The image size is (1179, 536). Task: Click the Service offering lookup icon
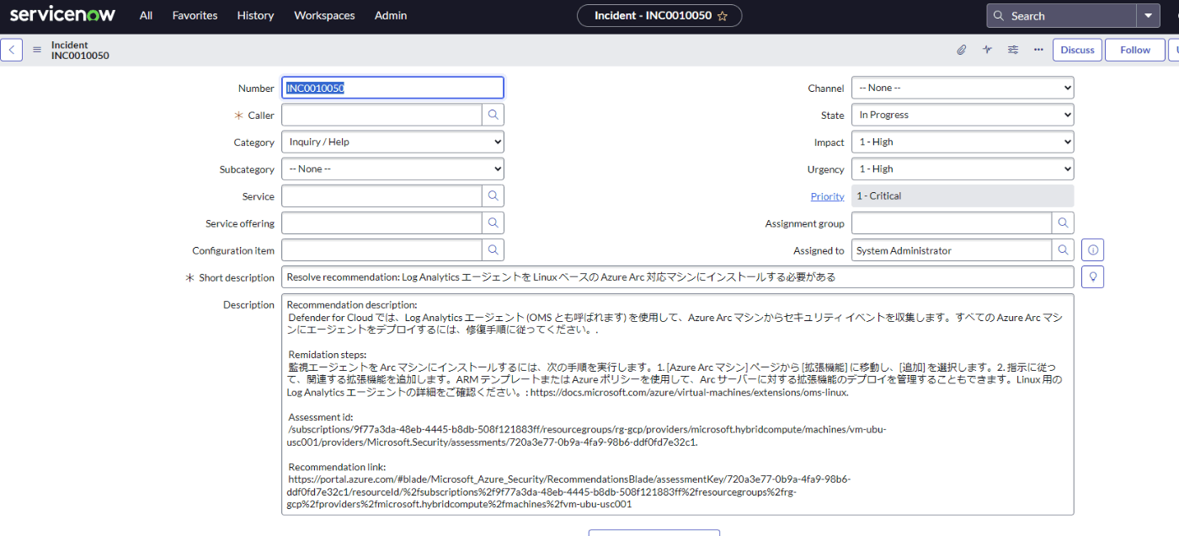(x=493, y=223)
